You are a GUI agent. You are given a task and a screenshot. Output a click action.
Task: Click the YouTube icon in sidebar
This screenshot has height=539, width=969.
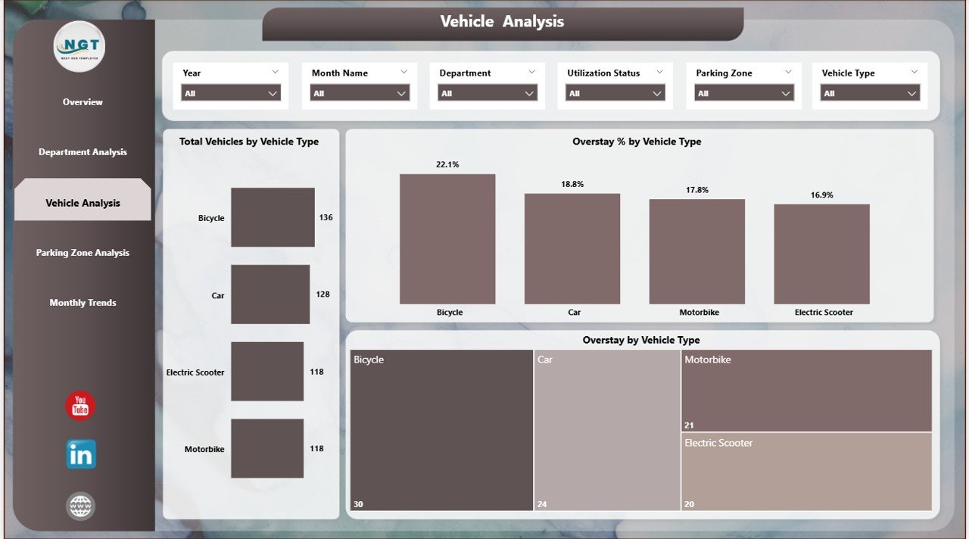coord(80,407)
